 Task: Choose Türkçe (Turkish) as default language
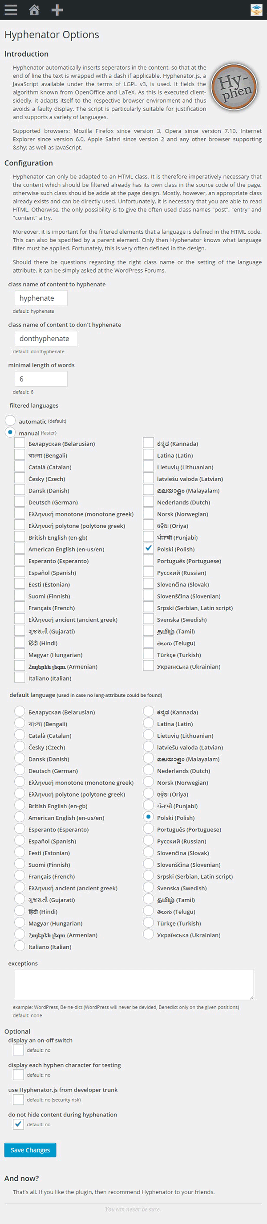[149, 923]
